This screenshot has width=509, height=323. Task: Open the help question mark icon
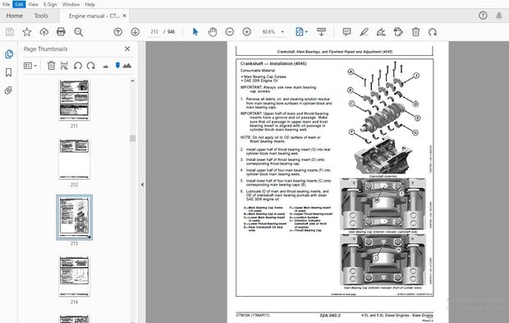(483, 16)
